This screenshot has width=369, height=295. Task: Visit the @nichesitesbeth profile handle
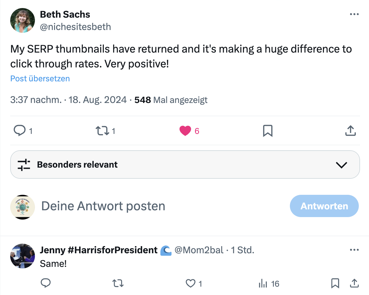[x=75, y=27]
